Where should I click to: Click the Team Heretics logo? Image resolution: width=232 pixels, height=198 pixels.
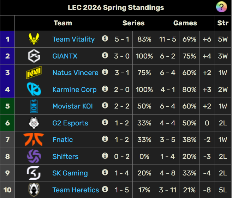[34, 190]
